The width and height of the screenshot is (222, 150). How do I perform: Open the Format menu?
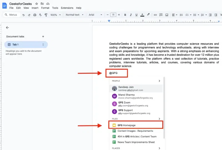(45, 8)
